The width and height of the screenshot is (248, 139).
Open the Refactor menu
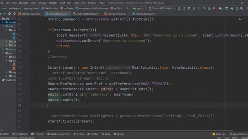53,3
